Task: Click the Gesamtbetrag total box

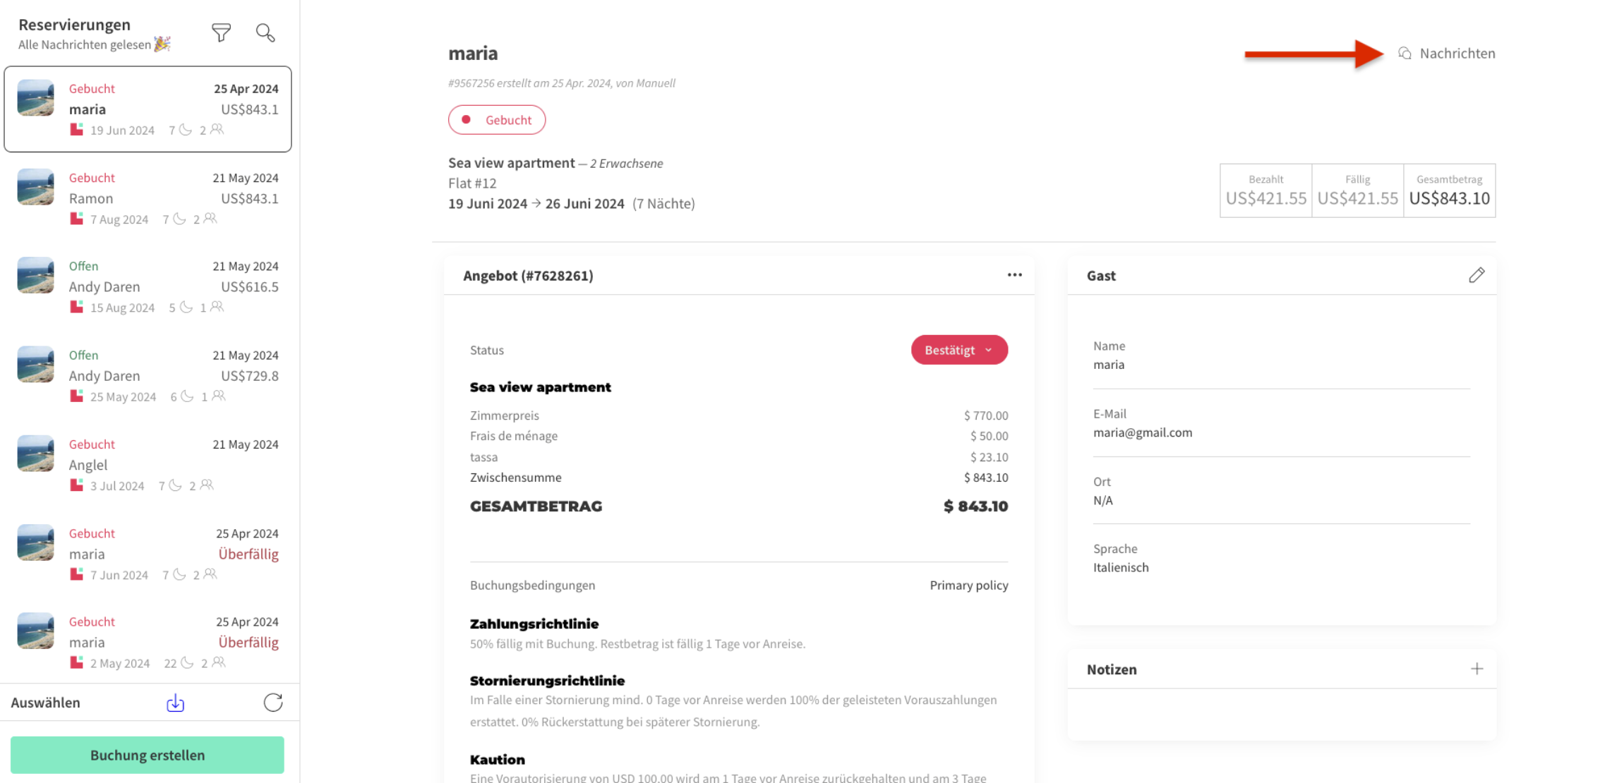Action: click(1449, 190)
